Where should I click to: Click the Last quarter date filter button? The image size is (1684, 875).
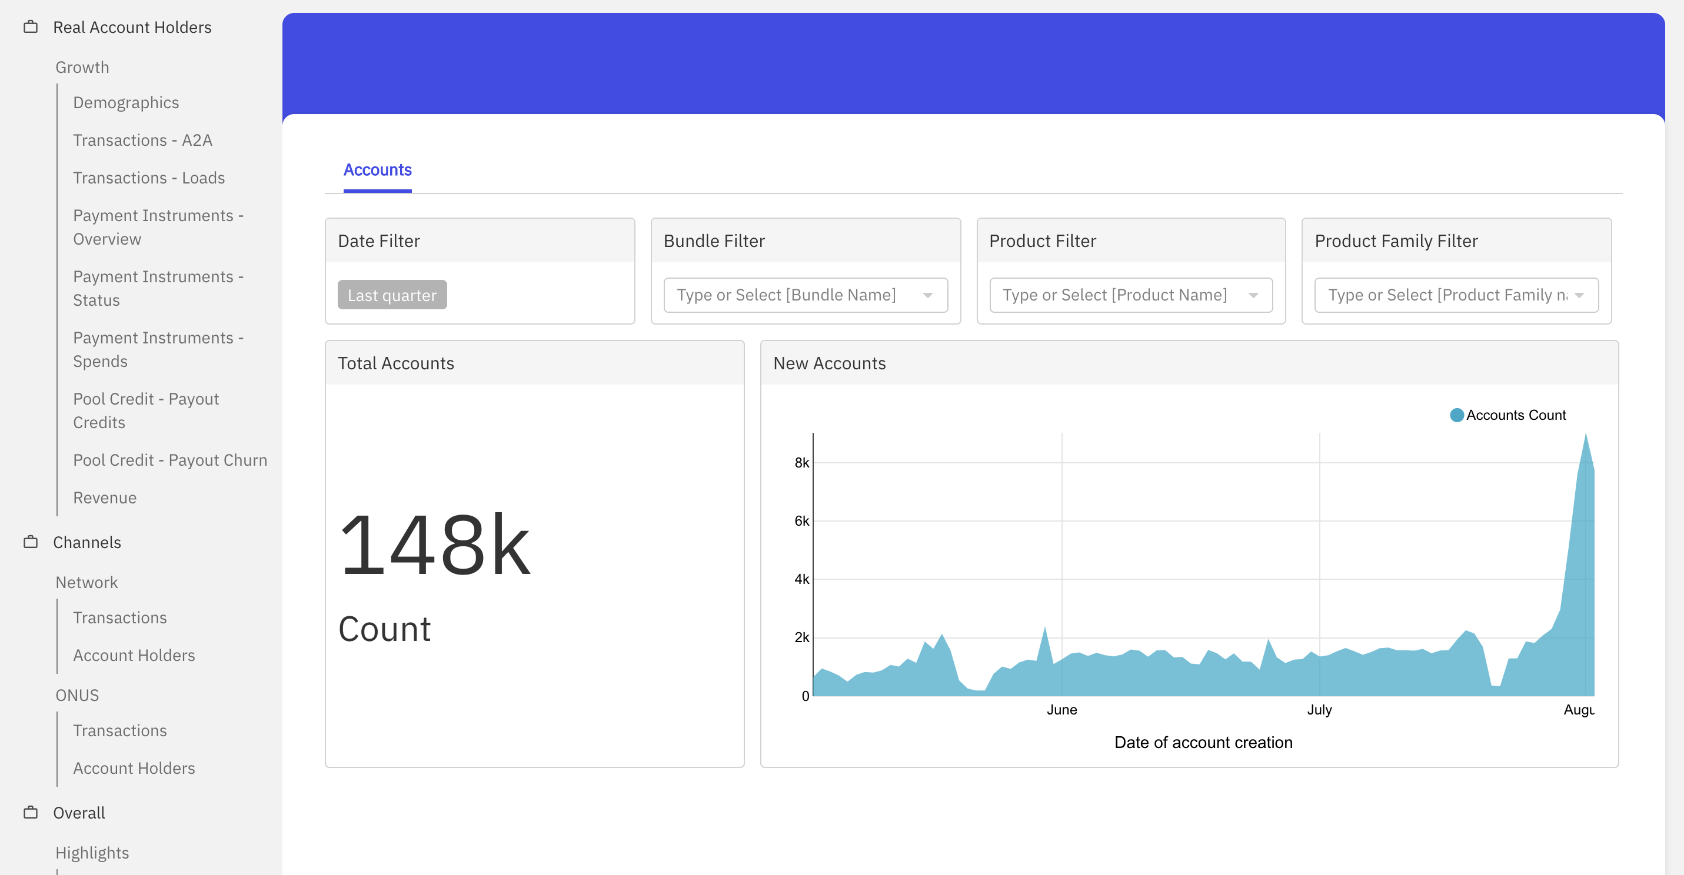pyautogui.click(x=392, y=295)
